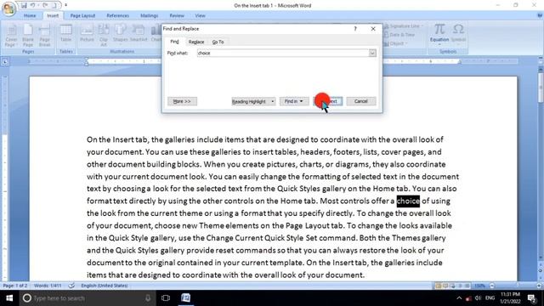
Task: Click the Words count status entry
Action: click(48, 286)
